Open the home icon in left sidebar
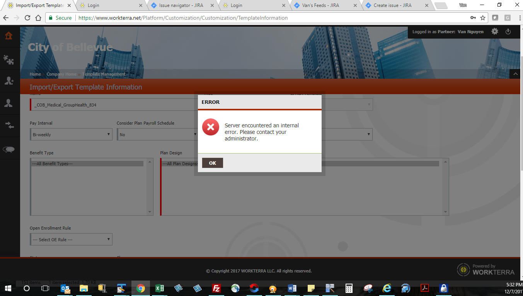Image resolution: width=523 pixels, height=296 pixels. click(x=9, y=36)
